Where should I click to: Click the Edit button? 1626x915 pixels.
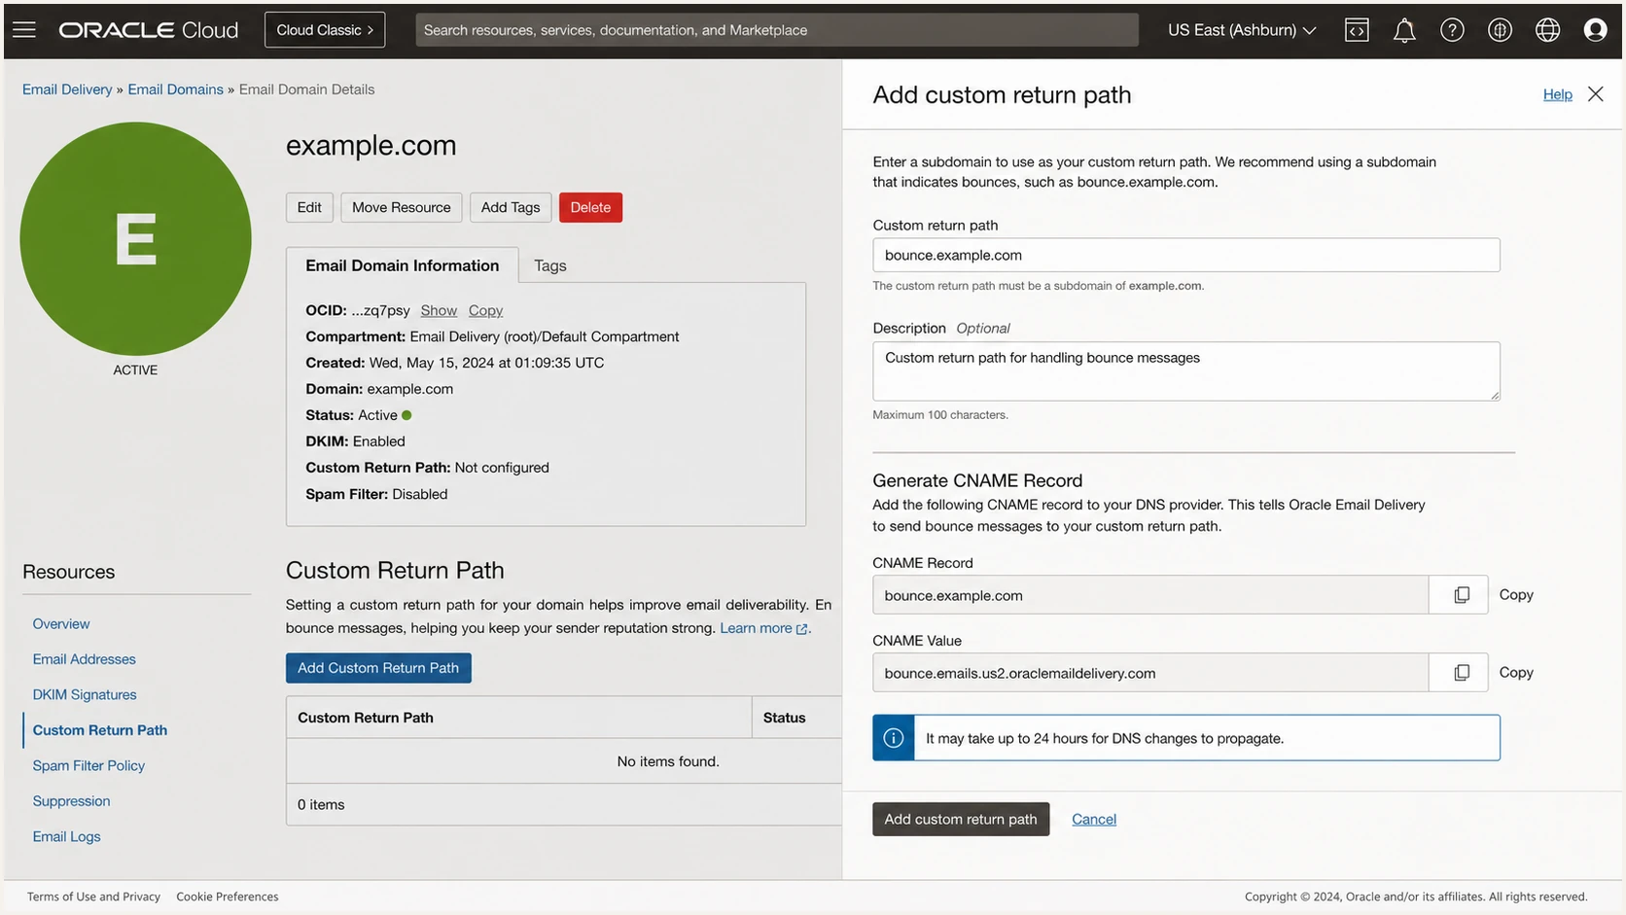pos(309,207)
